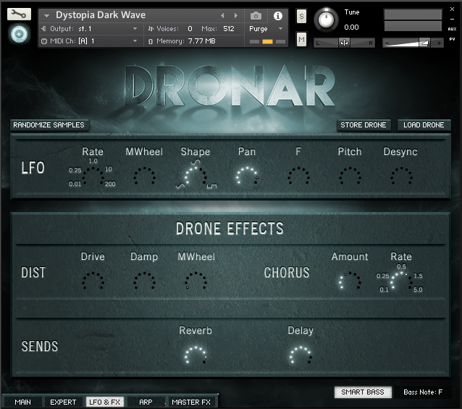Image resolution: width=462 pixels, height=409 pixels.
Task: Decrease volume with minus button
Action: coord(387,43)
